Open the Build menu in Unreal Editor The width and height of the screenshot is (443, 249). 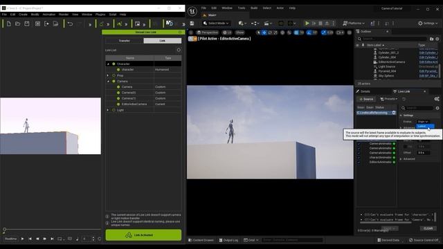point(254,8)
